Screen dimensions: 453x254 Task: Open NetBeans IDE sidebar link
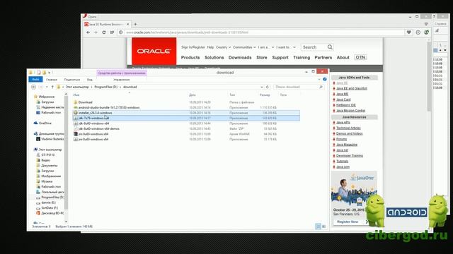point(346,105)
